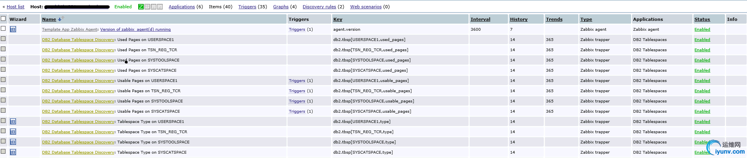Open wizard icon for Tablespace Type on SYSCATSPACE

(13, 152)
